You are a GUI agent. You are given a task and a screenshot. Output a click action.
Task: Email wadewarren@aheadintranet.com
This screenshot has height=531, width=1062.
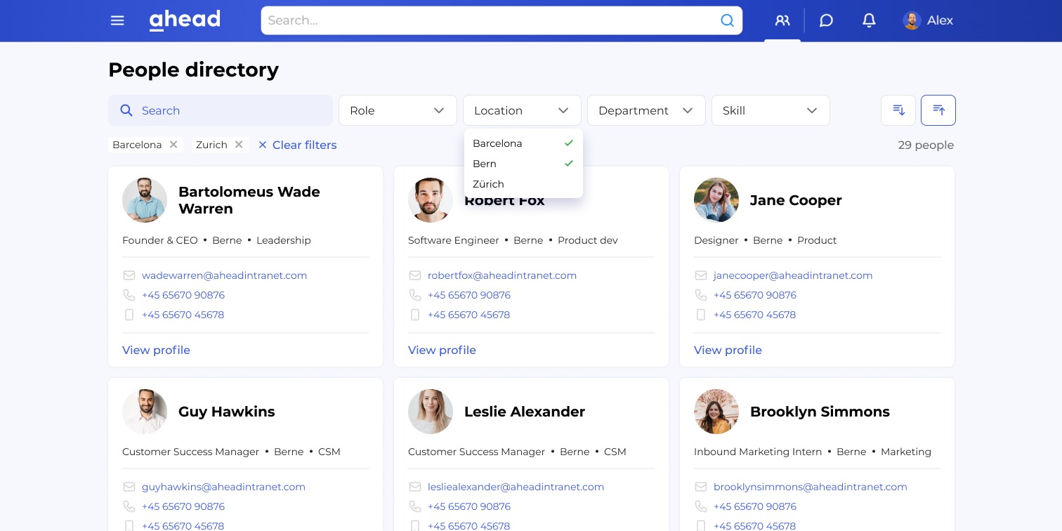click(224, 275)
